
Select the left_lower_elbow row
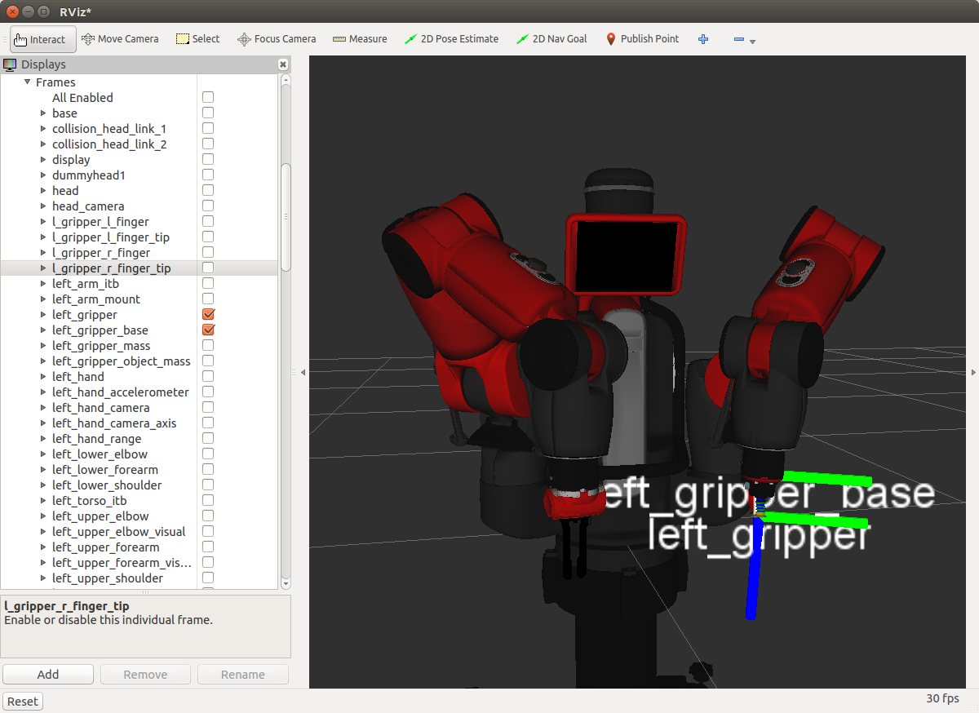tap(139, 454)
